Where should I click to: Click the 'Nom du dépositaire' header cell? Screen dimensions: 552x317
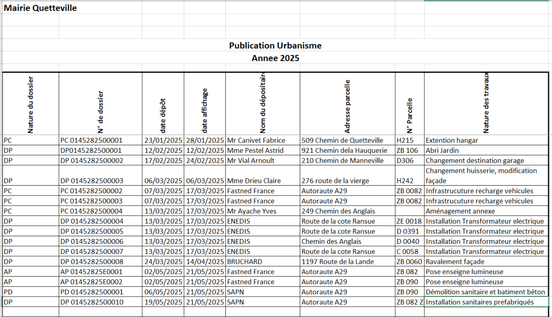coord(263,104)
